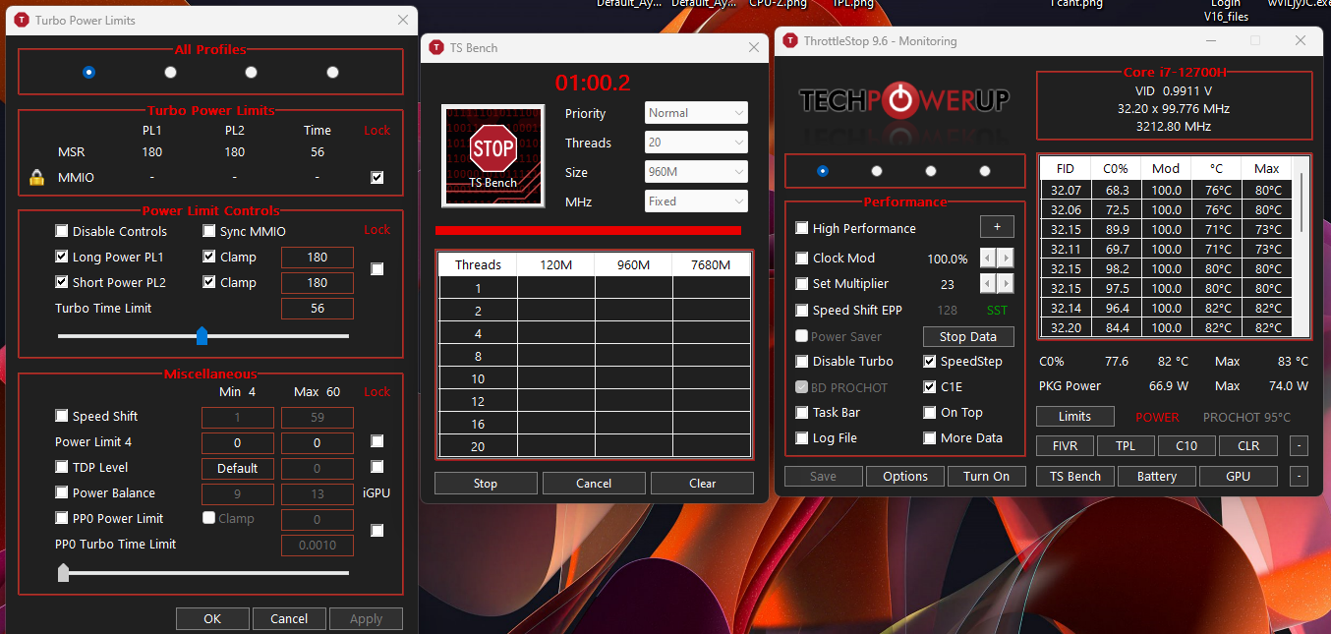1331x634 pixels.
Task: Open the MHz dropdown showing Fixed
Action: click(x=696, y=202)
